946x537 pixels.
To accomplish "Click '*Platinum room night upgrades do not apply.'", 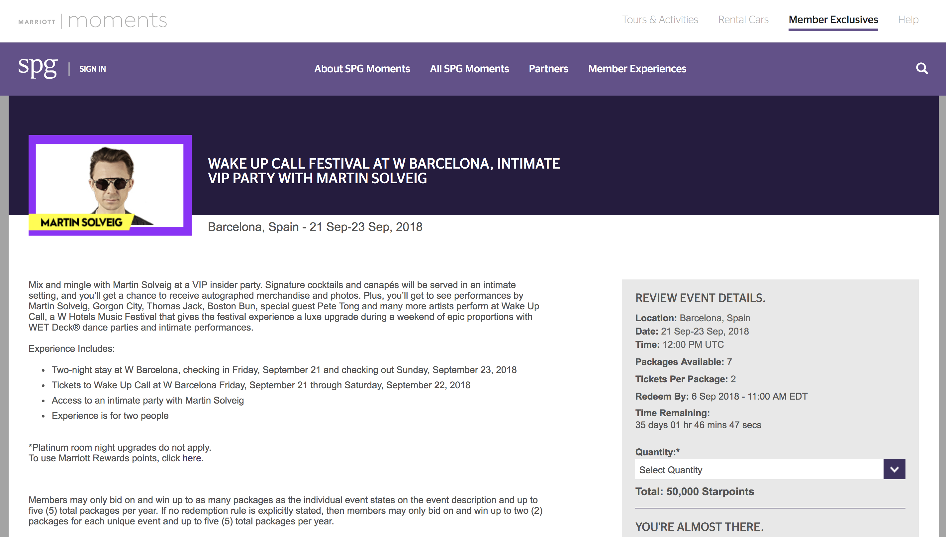I will pos(120,447).
